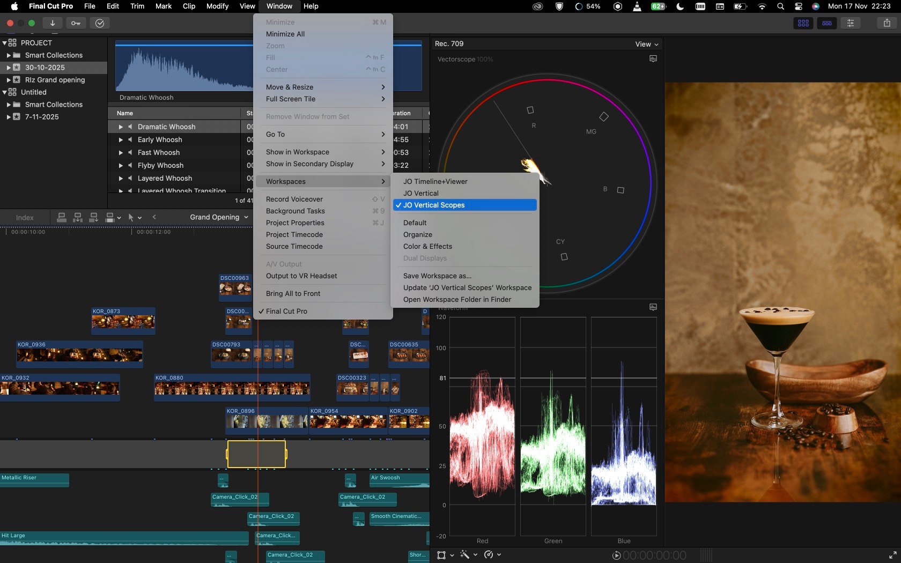
Task: Select the Metallic Riser audio clip
Action: click(34, 480)
